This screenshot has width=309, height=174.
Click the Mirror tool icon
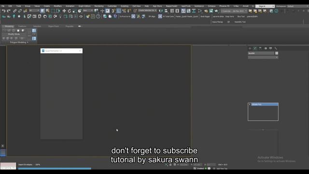(161, 11)
